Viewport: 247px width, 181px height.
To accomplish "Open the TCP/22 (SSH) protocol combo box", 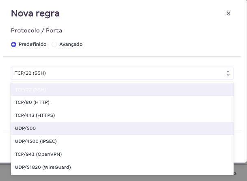I will point(118,73).
